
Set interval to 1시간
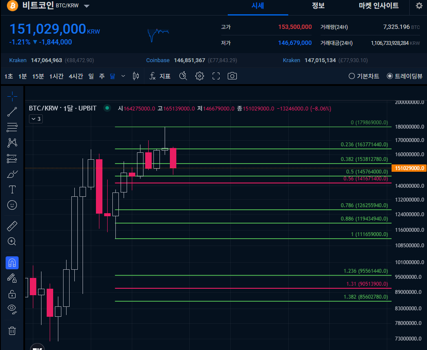coord(56,76)
